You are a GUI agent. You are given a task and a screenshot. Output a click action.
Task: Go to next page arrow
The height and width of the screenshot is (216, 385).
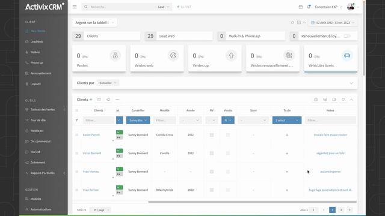click(350, 210)
